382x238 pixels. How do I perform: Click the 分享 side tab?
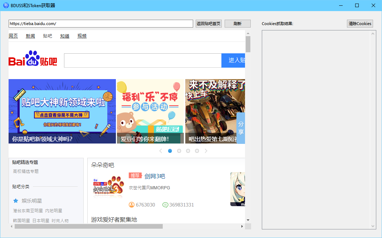tap(241, 128)
